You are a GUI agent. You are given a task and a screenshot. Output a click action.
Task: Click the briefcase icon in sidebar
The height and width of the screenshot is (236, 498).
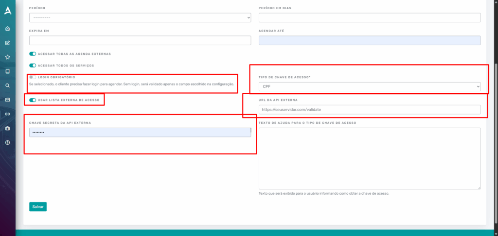pyautogui.click(x=8, y=128)
